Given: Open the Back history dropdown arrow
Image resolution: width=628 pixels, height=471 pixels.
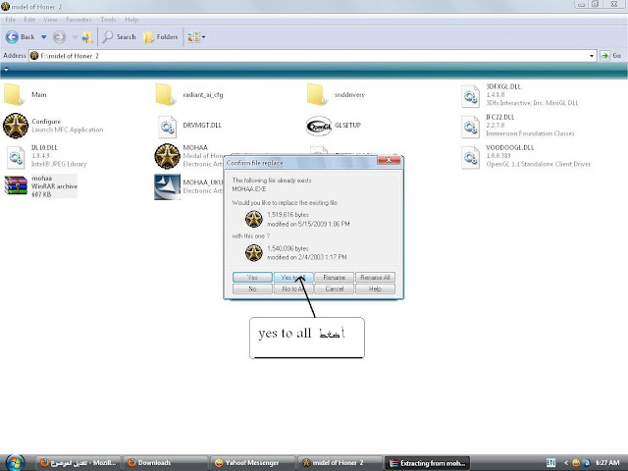Looking at the screenshot, I should (43, 37).
